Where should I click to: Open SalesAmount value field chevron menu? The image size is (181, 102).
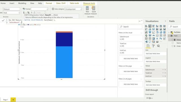[x=163, y=70]
